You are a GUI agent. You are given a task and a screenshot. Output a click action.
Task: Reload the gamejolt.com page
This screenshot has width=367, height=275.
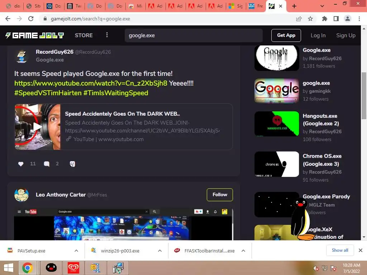coord(31,19)
